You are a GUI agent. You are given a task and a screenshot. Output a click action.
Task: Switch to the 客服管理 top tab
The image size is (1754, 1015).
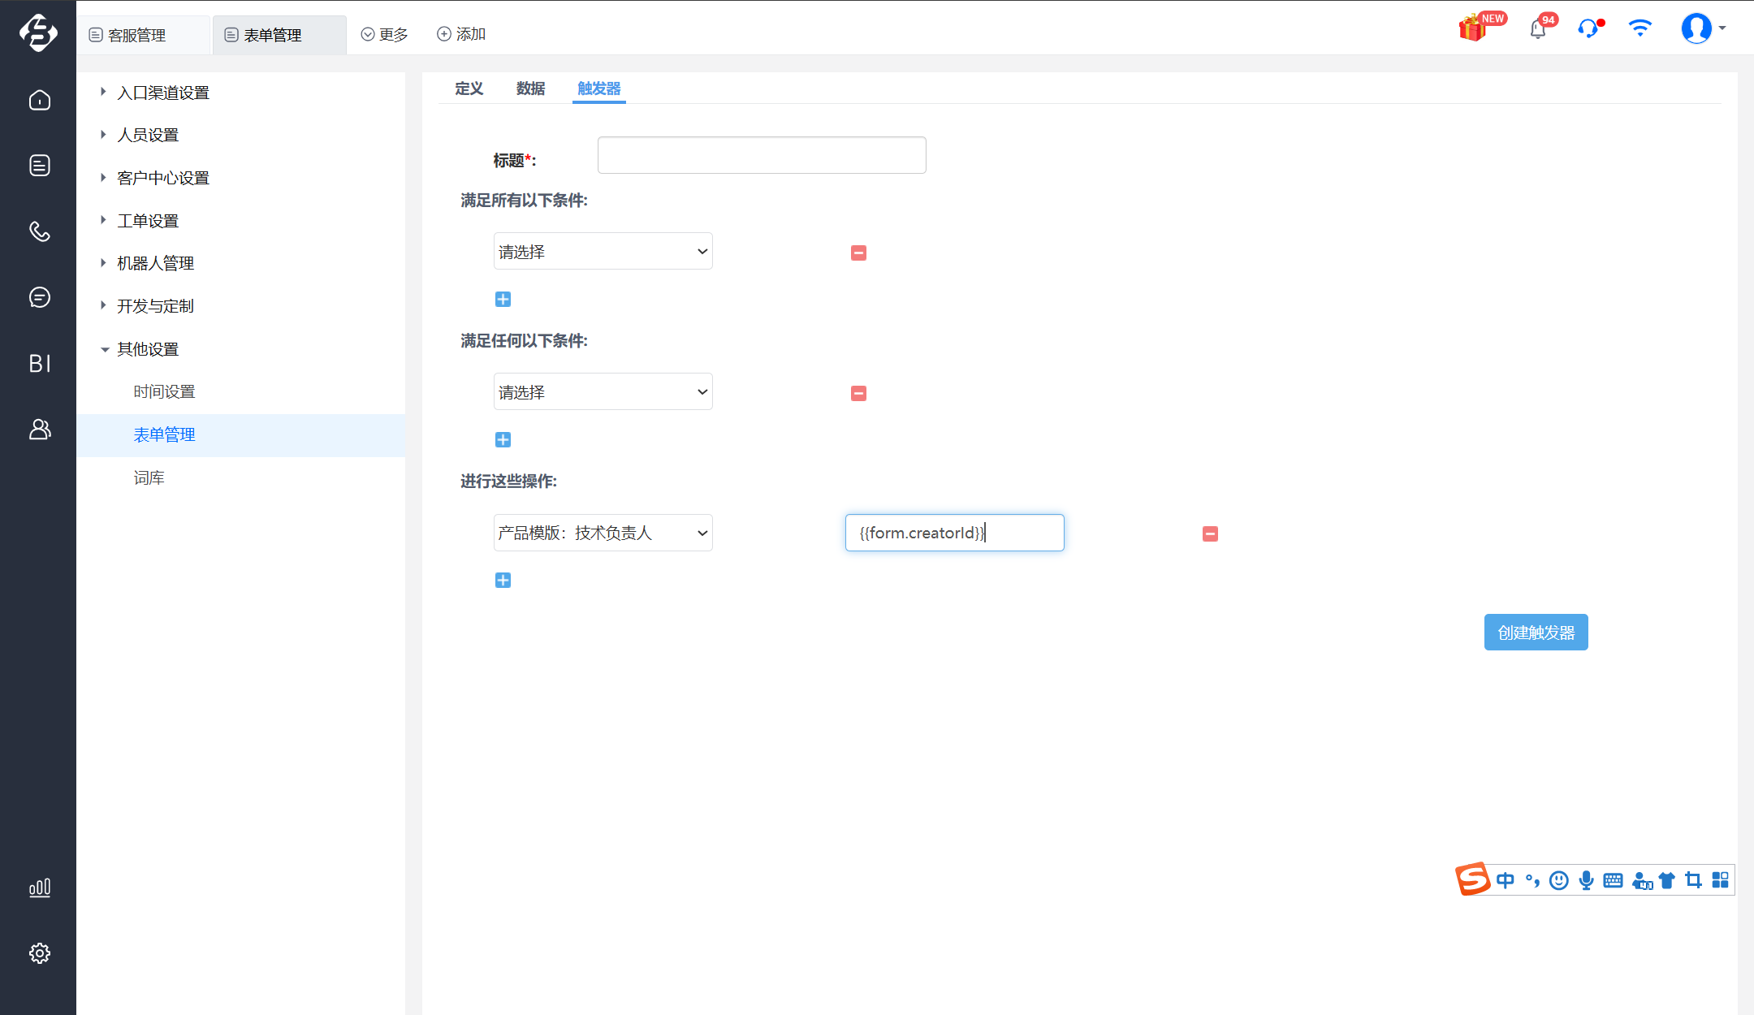[x=136, y=35]
